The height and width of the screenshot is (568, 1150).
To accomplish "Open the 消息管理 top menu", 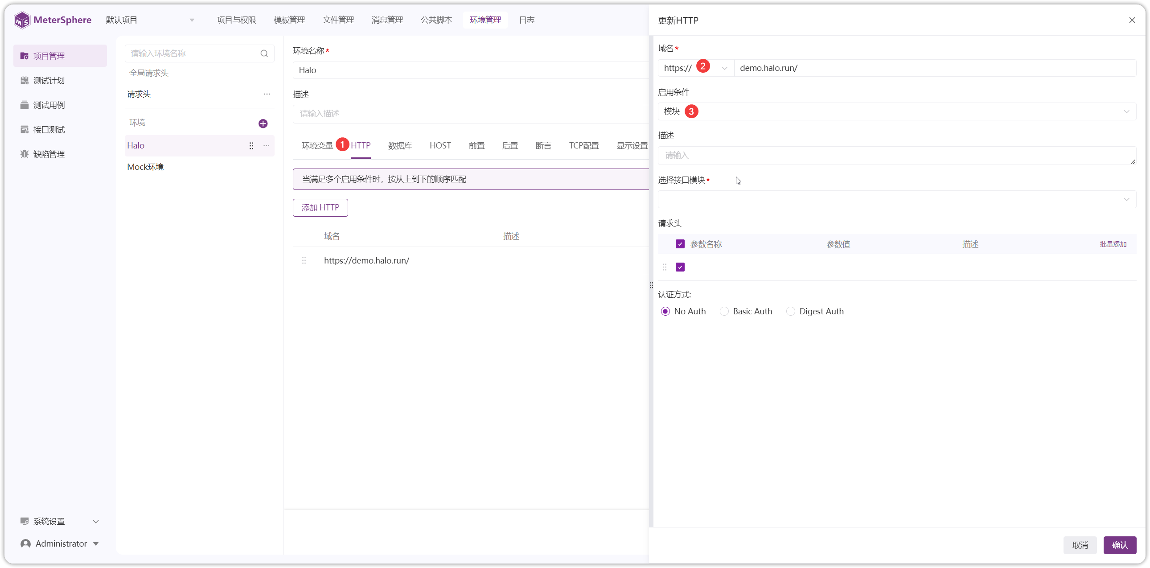I will tap(387, 20).
